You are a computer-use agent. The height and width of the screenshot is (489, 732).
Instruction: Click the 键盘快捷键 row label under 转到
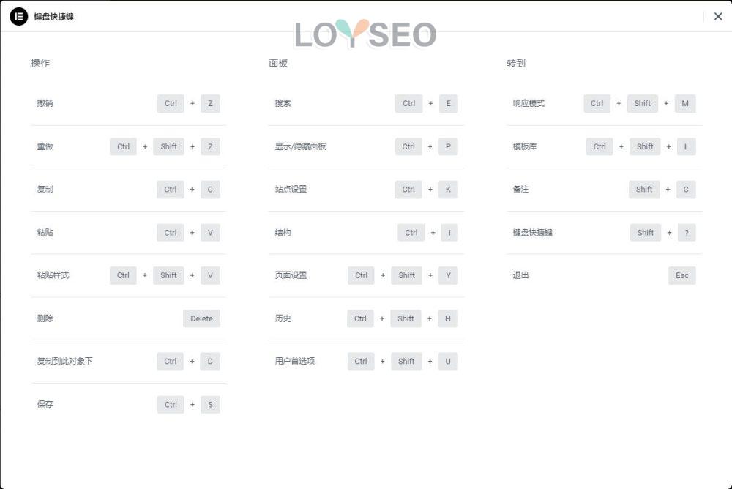click(x=533, y=232)
